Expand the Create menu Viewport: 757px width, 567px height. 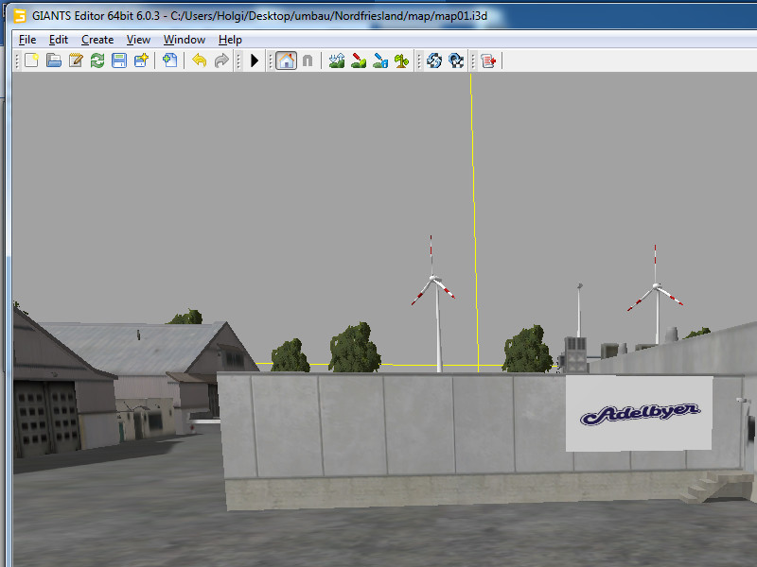coord(97,40)
